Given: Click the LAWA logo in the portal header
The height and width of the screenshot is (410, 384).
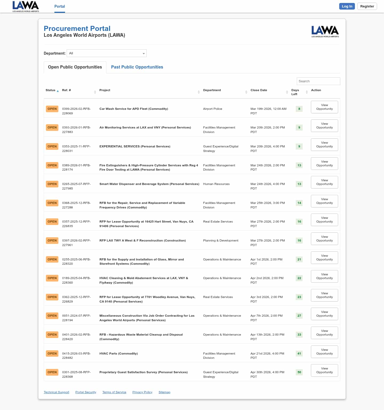Looking at the screenshot, I should click(325, 31).
